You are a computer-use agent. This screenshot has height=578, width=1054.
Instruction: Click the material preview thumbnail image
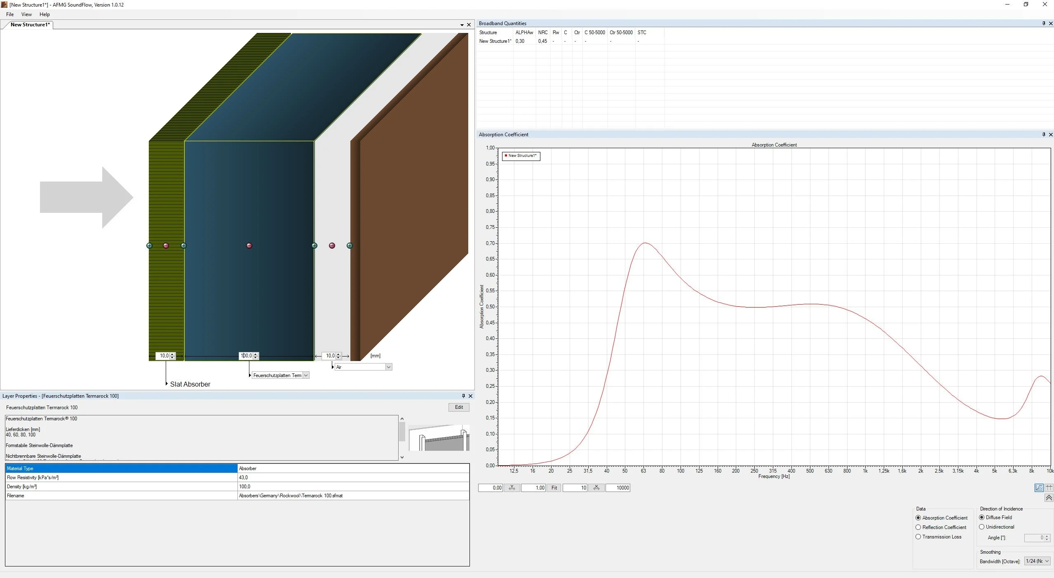point(439,438)
